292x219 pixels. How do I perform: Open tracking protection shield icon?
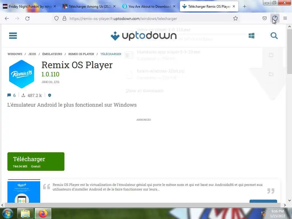56,19
